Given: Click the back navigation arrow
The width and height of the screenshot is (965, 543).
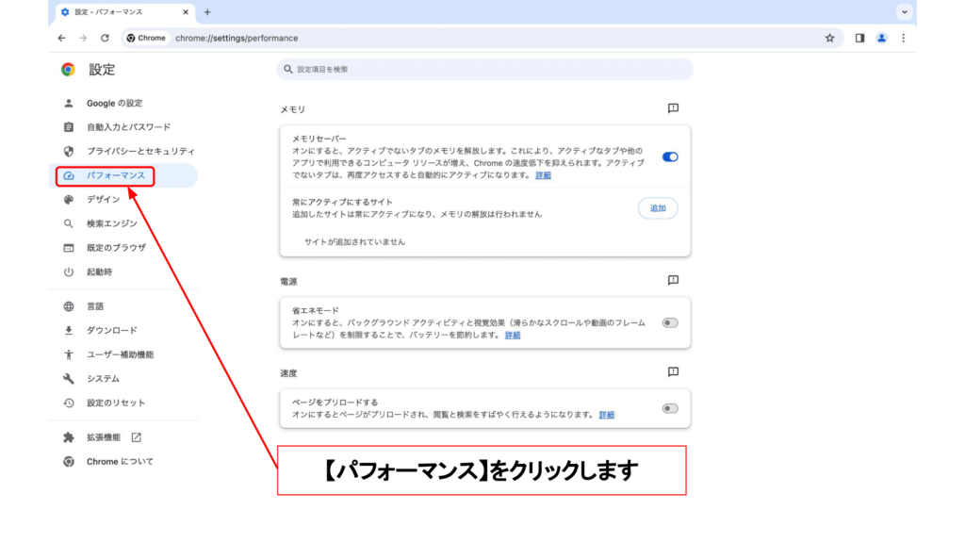Looking at the screenshot, I should pyautogui.click(x=61, y=38).
